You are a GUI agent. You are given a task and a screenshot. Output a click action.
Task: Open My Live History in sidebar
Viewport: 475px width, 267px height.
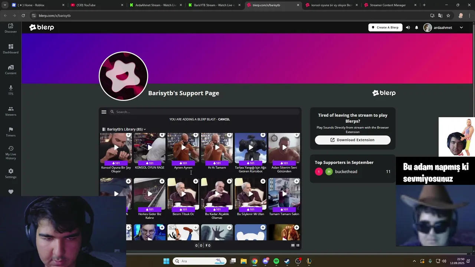point(10,153)
